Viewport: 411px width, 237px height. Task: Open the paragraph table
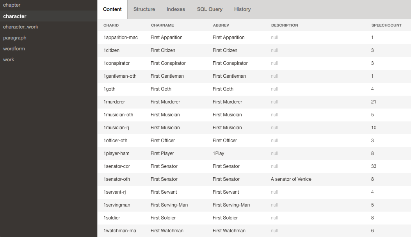[x=15, y=38]
